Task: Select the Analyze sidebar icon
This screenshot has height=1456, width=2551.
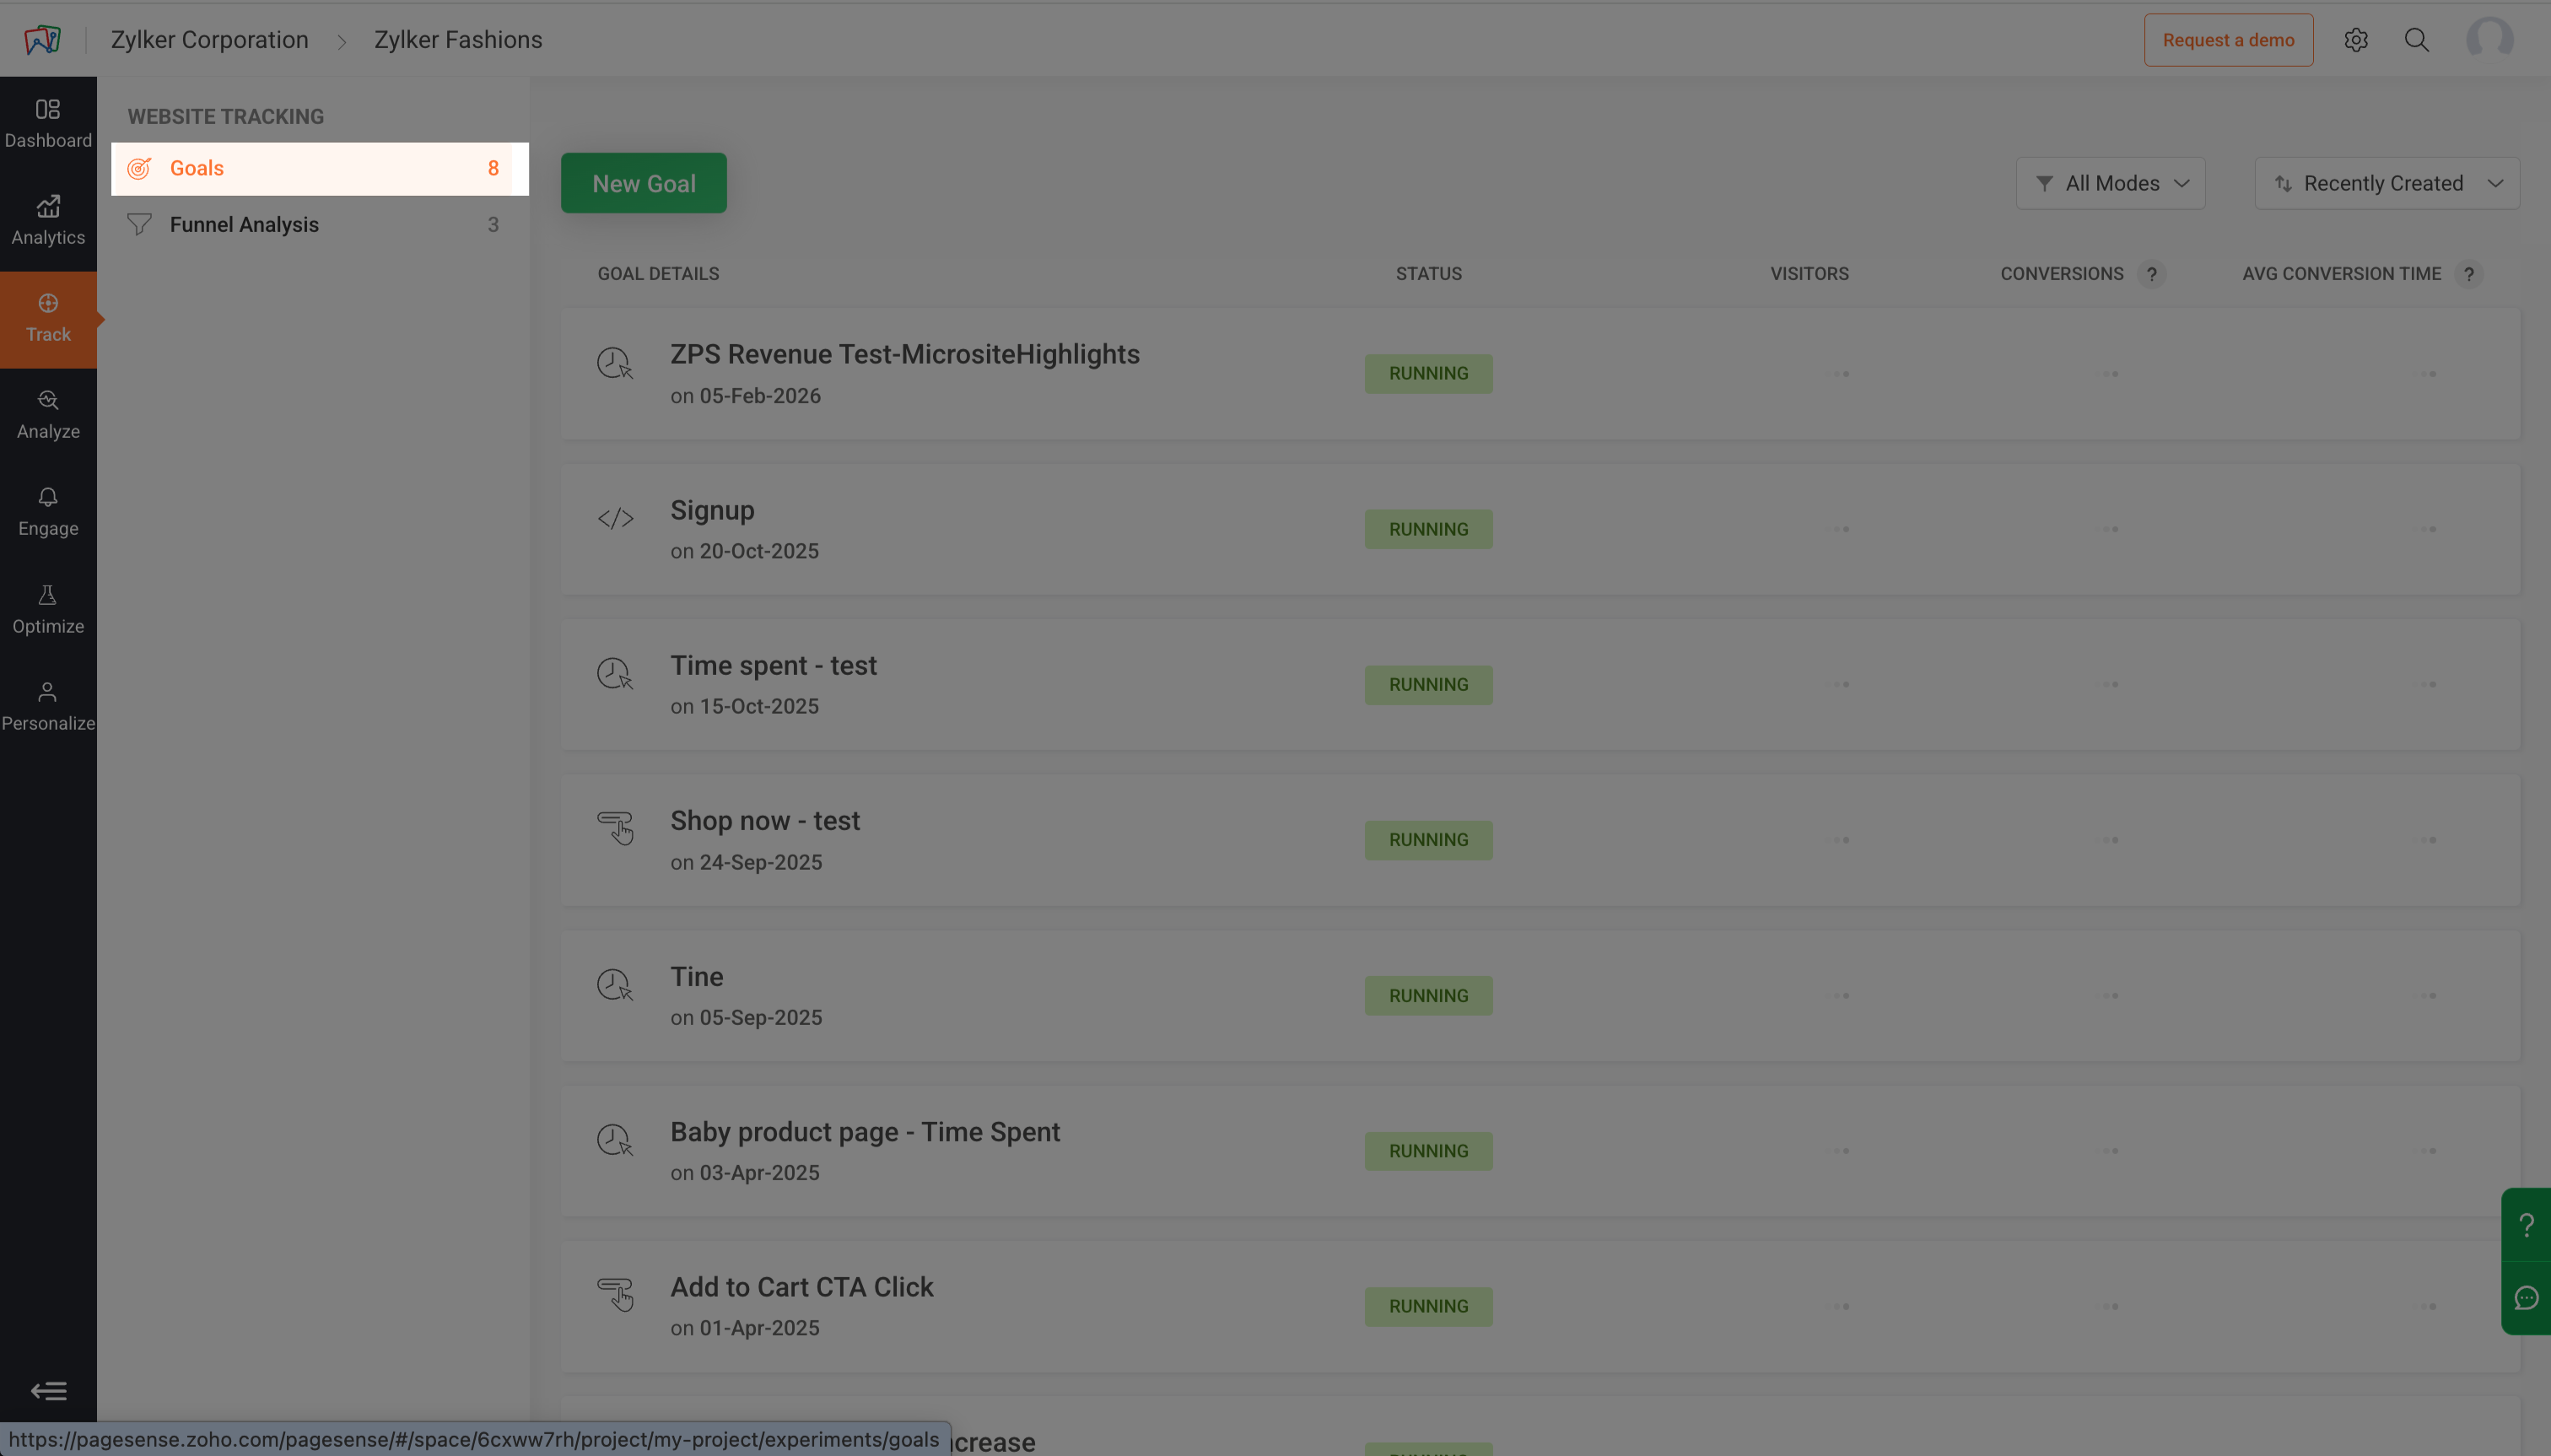Action: (x=48, y=414)
